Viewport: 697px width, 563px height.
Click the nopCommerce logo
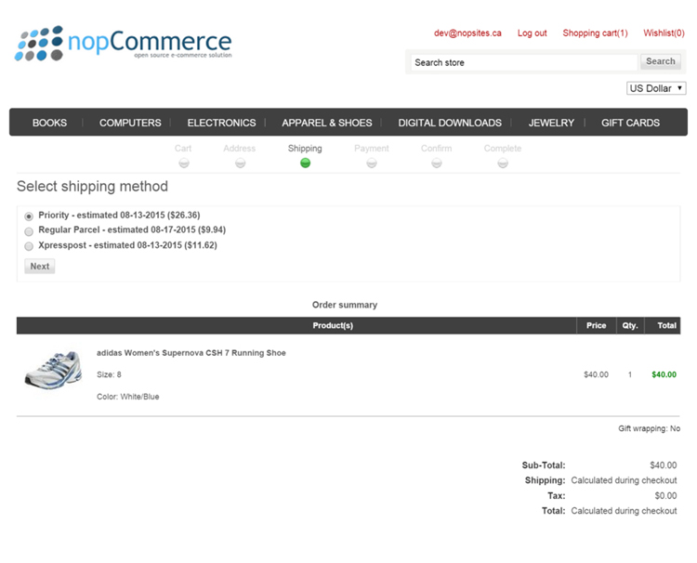[x=123, y=43]
